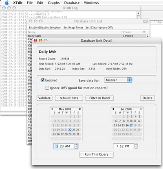Open the Graphs menu
This screenshot has height=169, width=163.
pyautogui.click(x=54, y=3)
